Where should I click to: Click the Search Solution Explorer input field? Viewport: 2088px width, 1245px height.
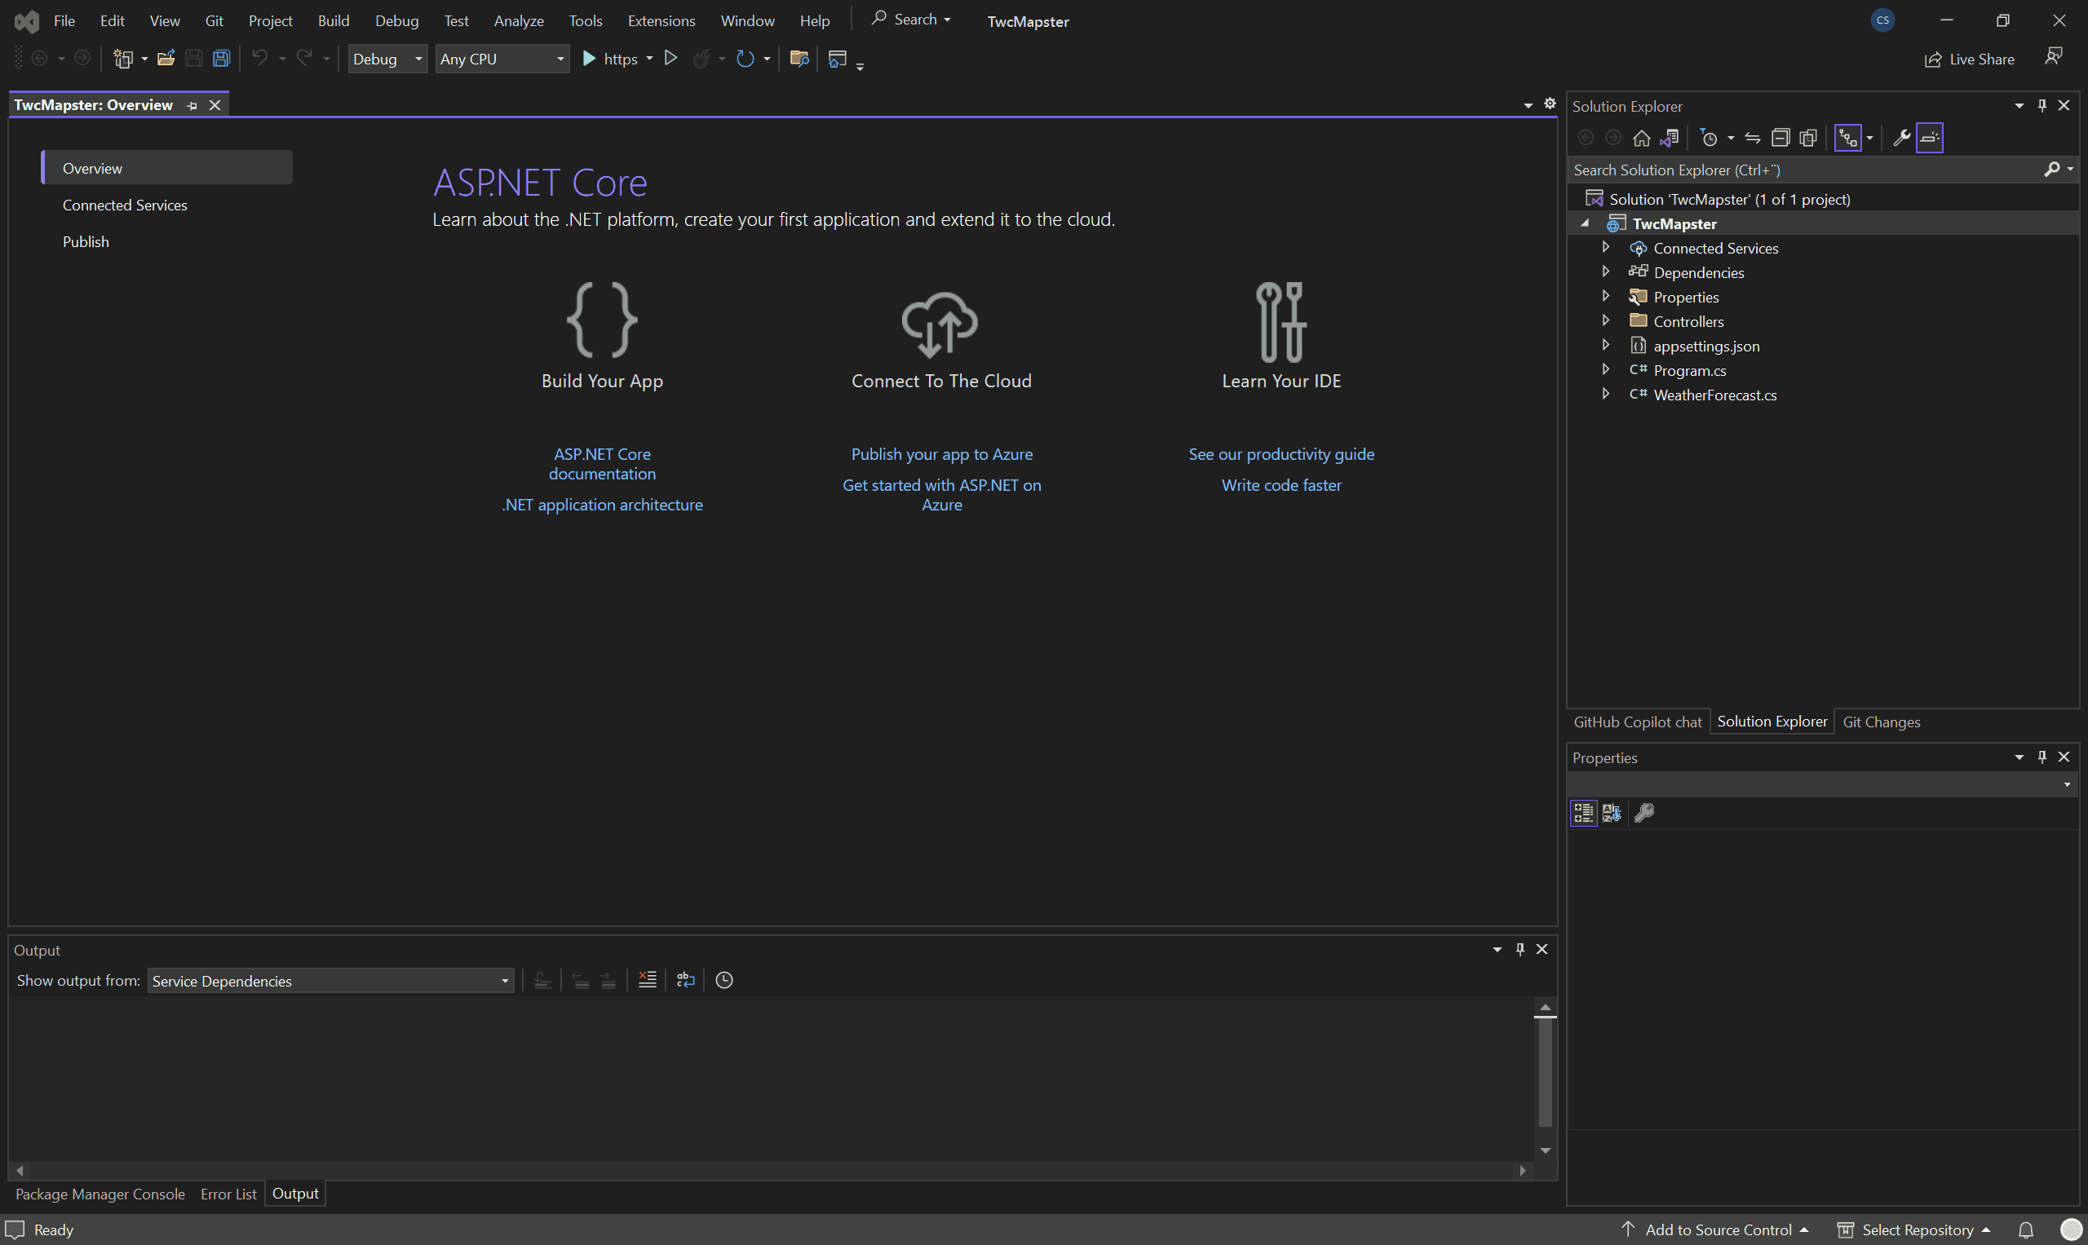tap(1804, 170)
